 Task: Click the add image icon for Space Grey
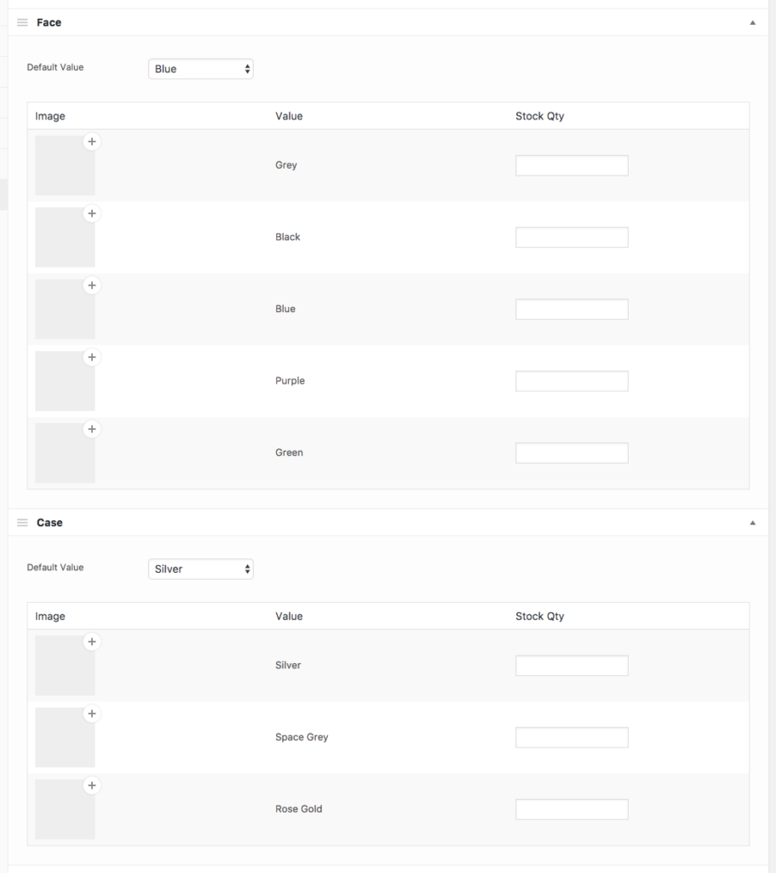tap(92, 714)
